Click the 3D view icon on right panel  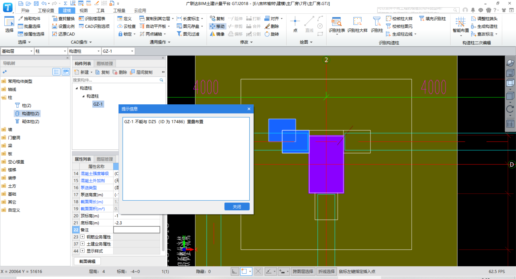(x=510, y=74)
